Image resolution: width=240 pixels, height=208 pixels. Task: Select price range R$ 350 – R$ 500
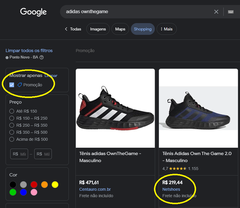coord(12,132)
